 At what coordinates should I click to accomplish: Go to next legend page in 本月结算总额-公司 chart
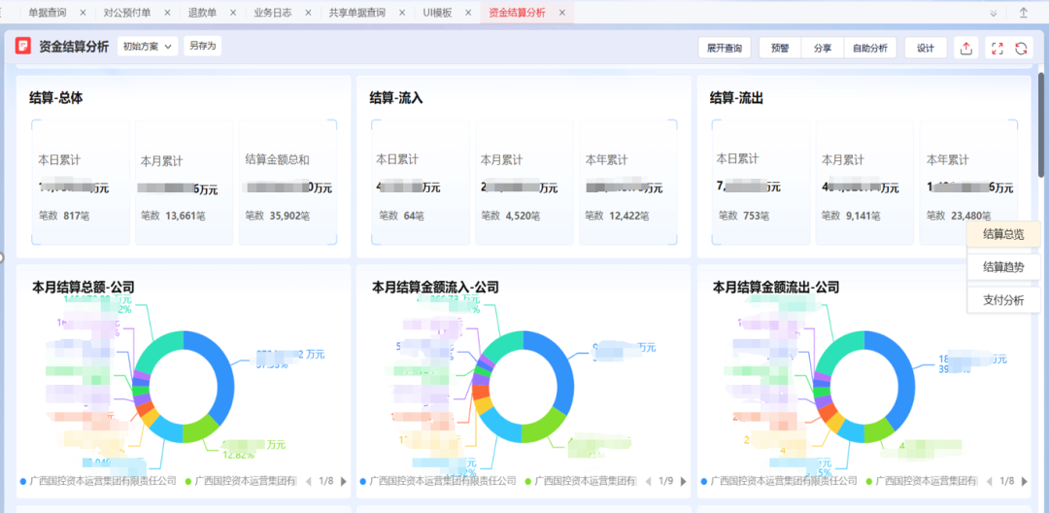[x=344, y=481]
